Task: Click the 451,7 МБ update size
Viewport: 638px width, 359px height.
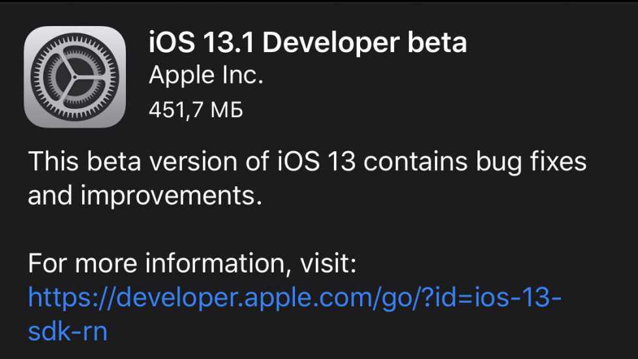Action: point(196,110)
